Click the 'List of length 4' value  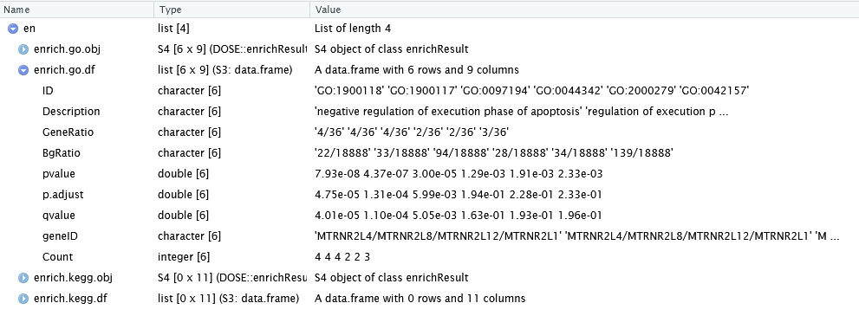[353, 29]
